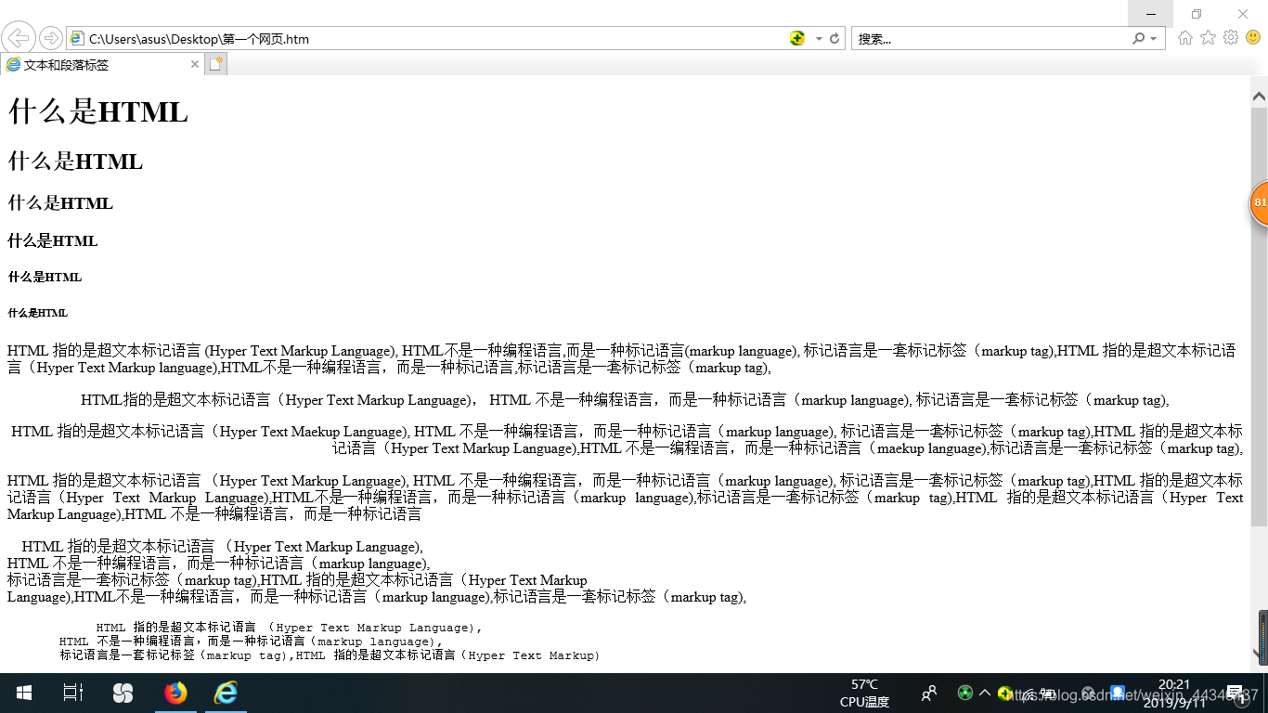Click the right-aligned paragraph mentioning Maekup Language

pyautogui.click(x=627, y=440)
